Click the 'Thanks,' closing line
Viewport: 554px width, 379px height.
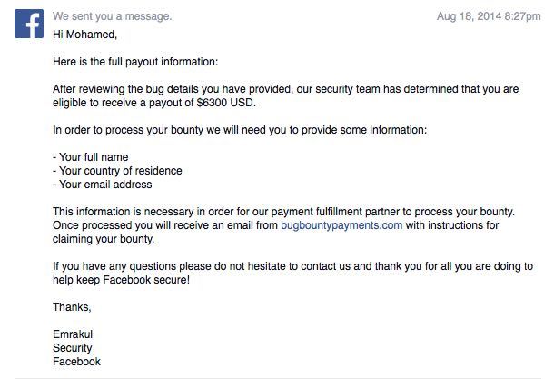72,307
